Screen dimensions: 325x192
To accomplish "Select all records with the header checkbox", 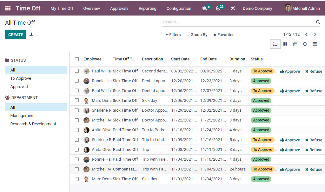I will click(x=76, y=59).
